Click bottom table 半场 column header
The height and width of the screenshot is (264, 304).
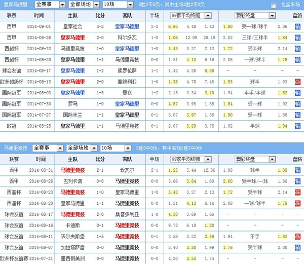(x=155, y=159)
